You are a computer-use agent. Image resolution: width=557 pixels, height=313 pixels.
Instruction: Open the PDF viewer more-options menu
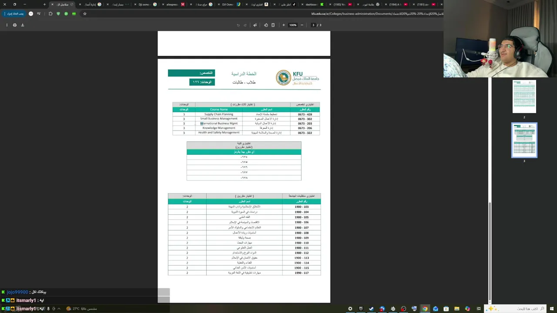coord(7,25)
